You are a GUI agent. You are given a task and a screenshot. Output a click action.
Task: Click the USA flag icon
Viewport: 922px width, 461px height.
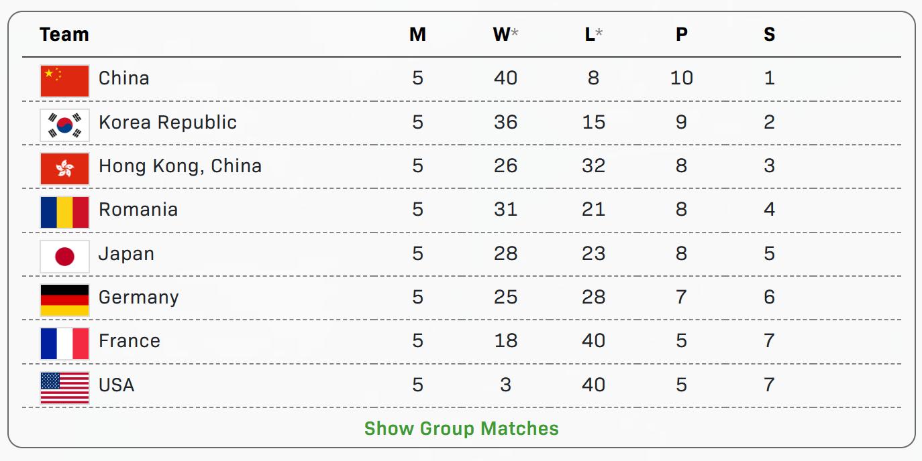(64, 388)
